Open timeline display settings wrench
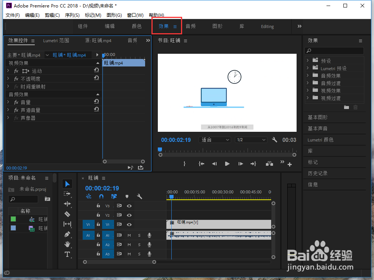This screenshot has width=374, height=280. tap(140, 196)
